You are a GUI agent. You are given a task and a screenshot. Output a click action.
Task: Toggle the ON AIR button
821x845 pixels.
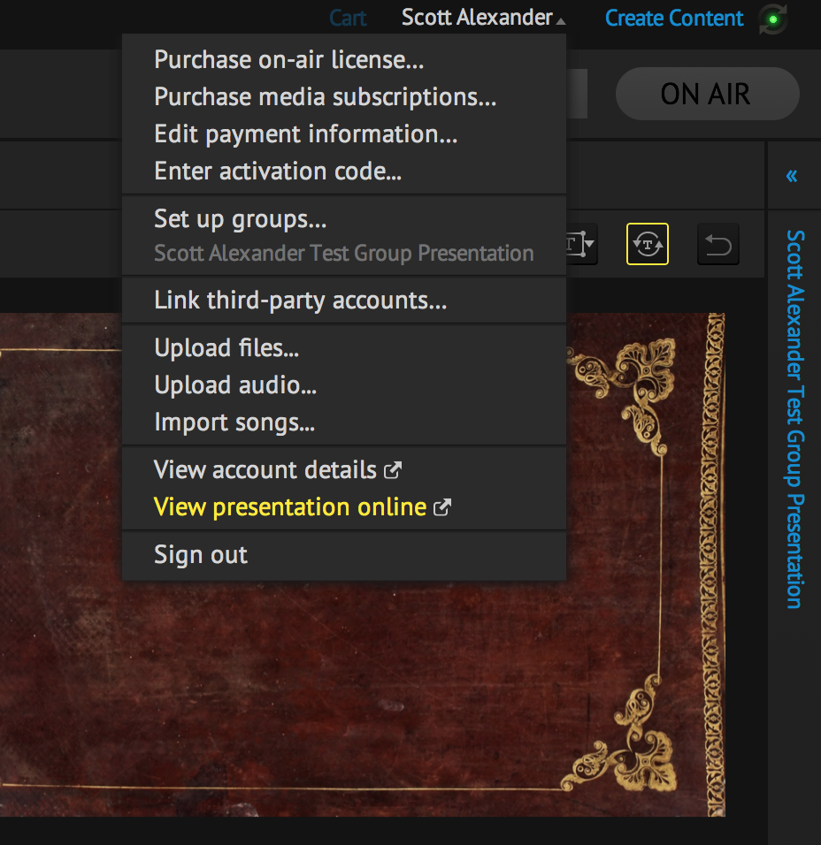pos(707,94)
